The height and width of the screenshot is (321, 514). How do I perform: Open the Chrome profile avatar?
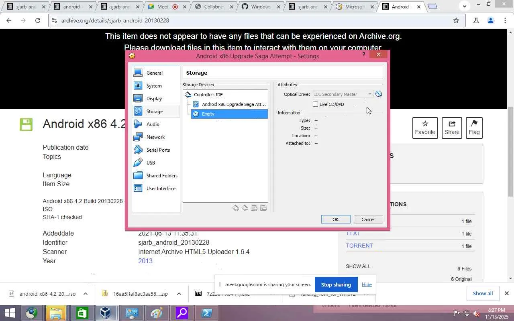click(490, 20)
